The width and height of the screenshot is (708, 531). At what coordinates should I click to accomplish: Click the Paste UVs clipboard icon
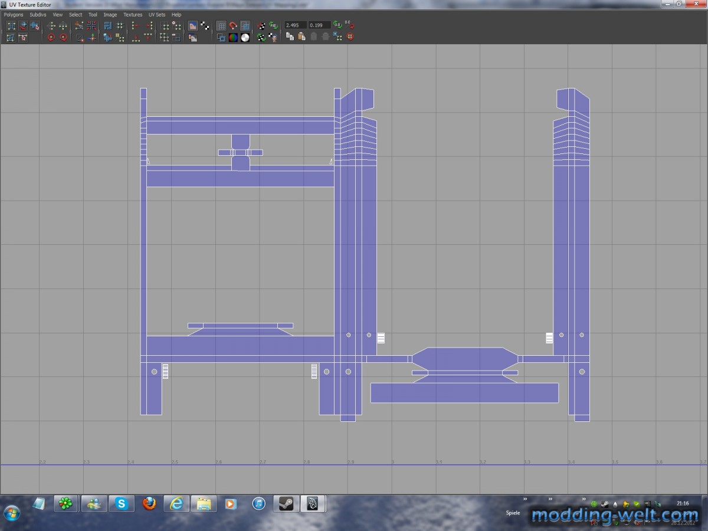(301, 37)
